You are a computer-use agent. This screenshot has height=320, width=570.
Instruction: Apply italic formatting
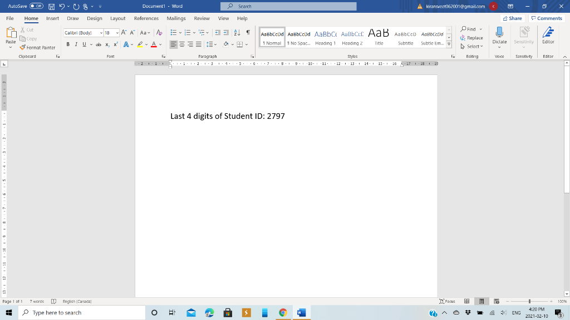click(76, 43)
